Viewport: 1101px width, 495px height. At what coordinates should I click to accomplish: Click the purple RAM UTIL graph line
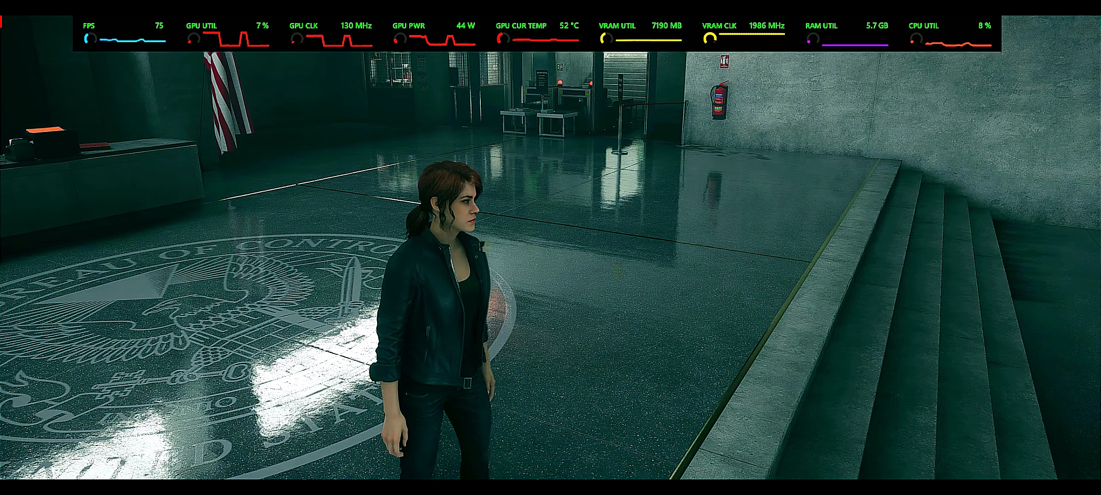point(855,45)
